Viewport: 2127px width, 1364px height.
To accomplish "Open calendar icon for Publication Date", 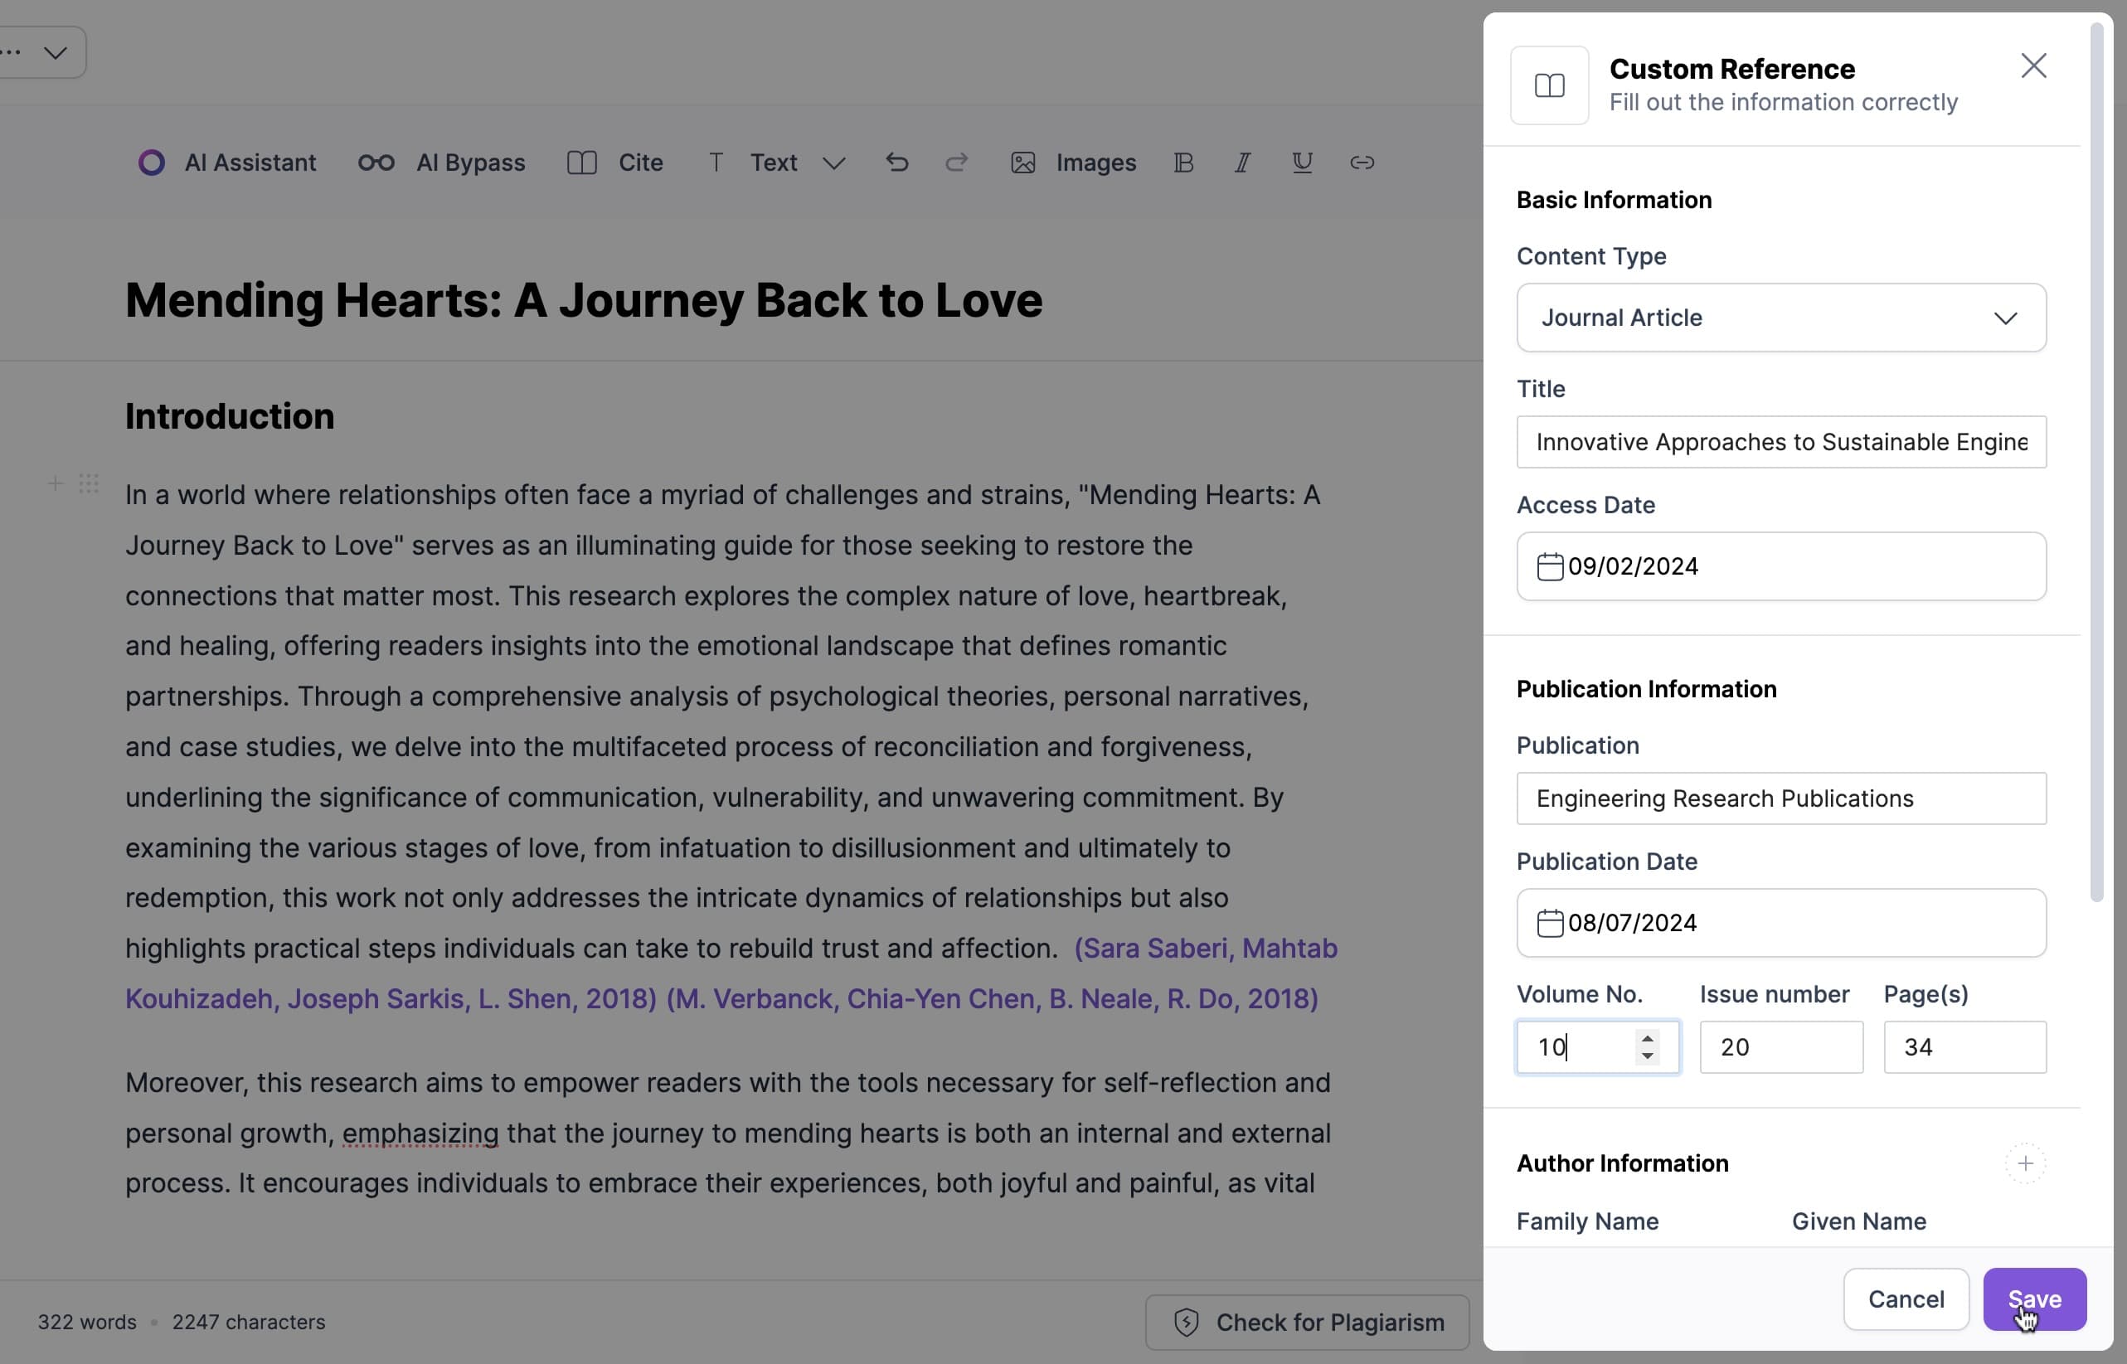I will [1550, 923].
